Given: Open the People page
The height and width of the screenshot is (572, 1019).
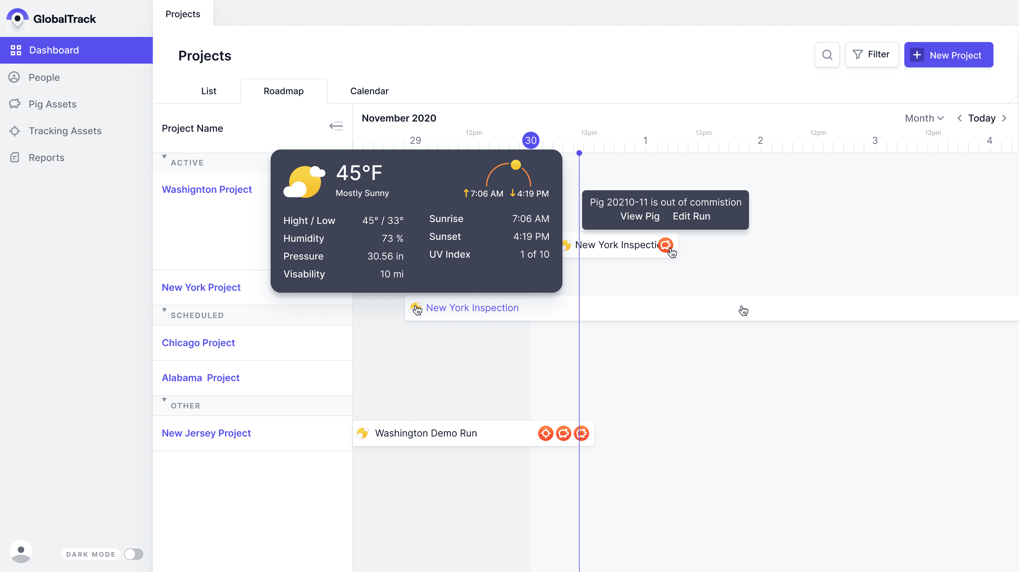Looking at the screenshot, I should coord(44,77).
